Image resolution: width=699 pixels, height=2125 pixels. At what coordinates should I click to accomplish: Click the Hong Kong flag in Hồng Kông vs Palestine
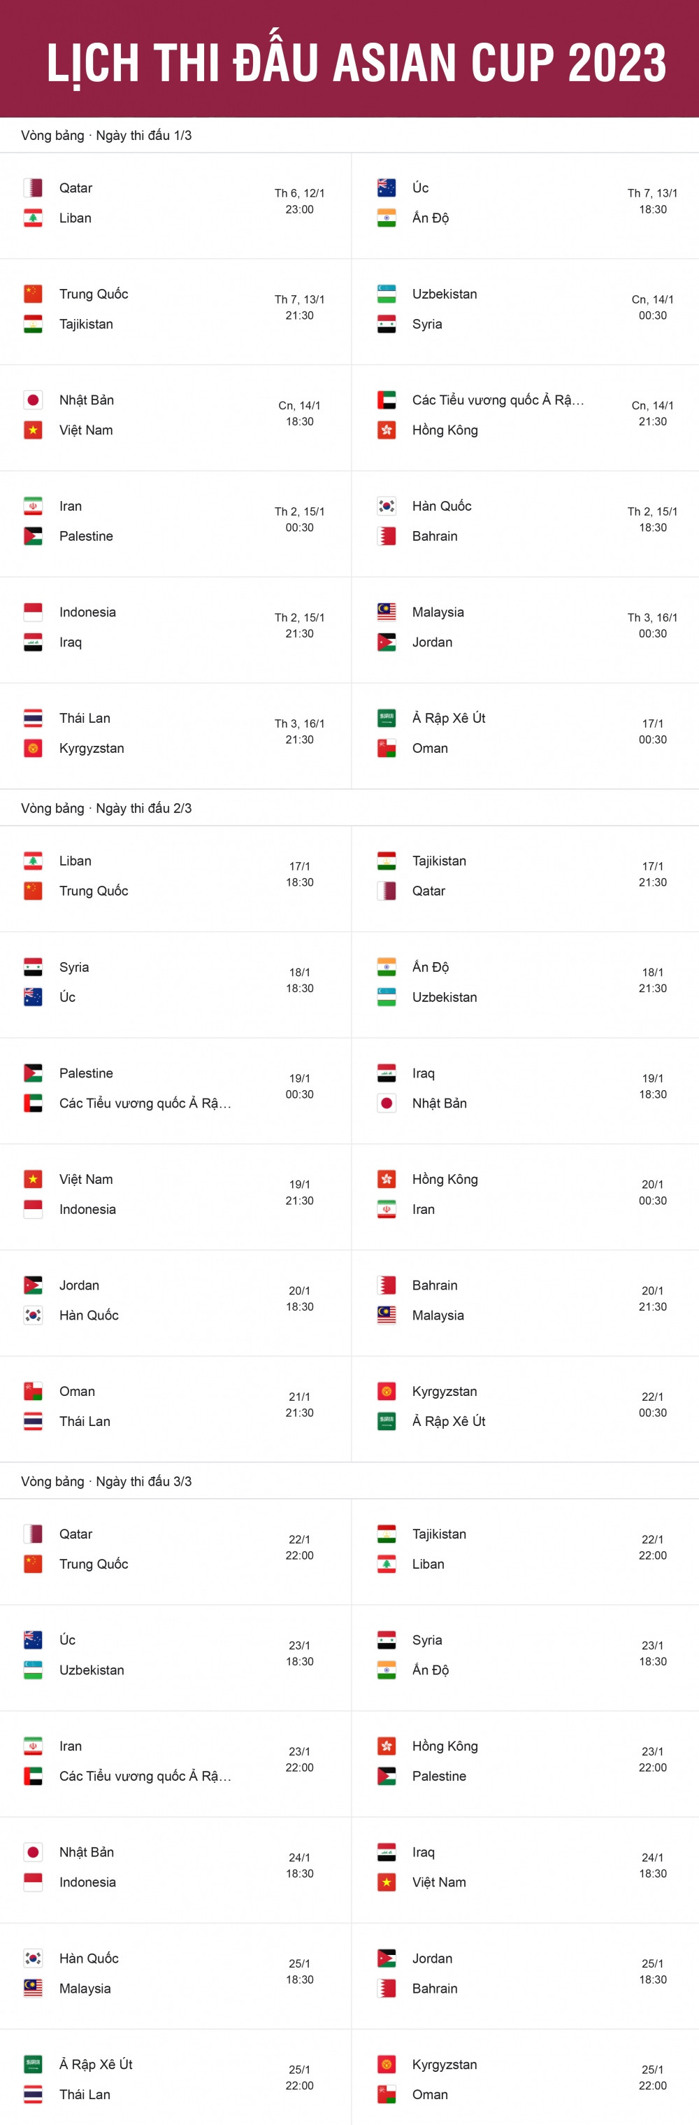tap(386, 1746)
